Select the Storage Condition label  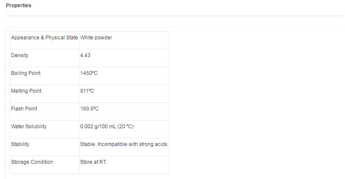click(32, 162)
